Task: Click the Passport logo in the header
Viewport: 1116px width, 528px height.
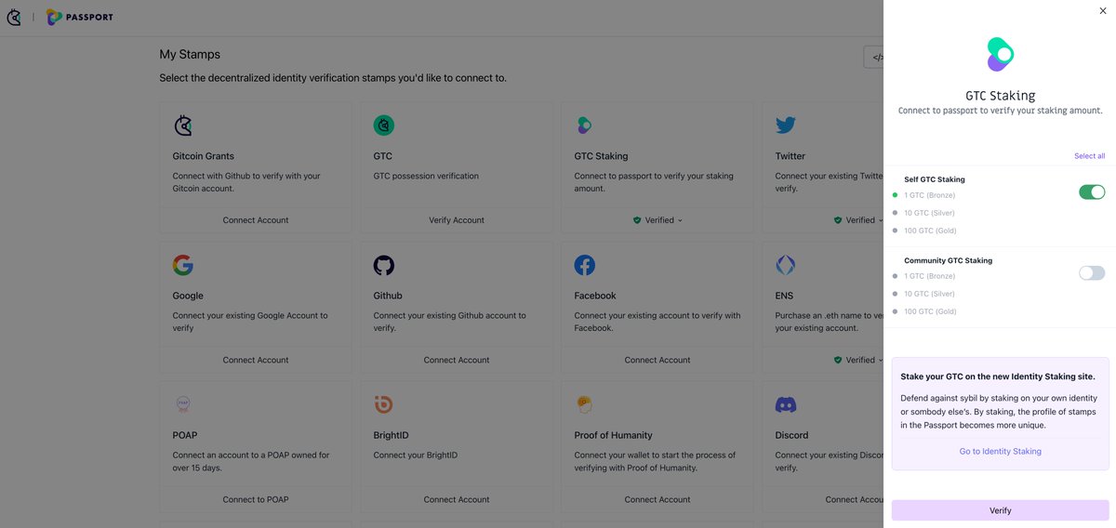Action: [80, 17]
